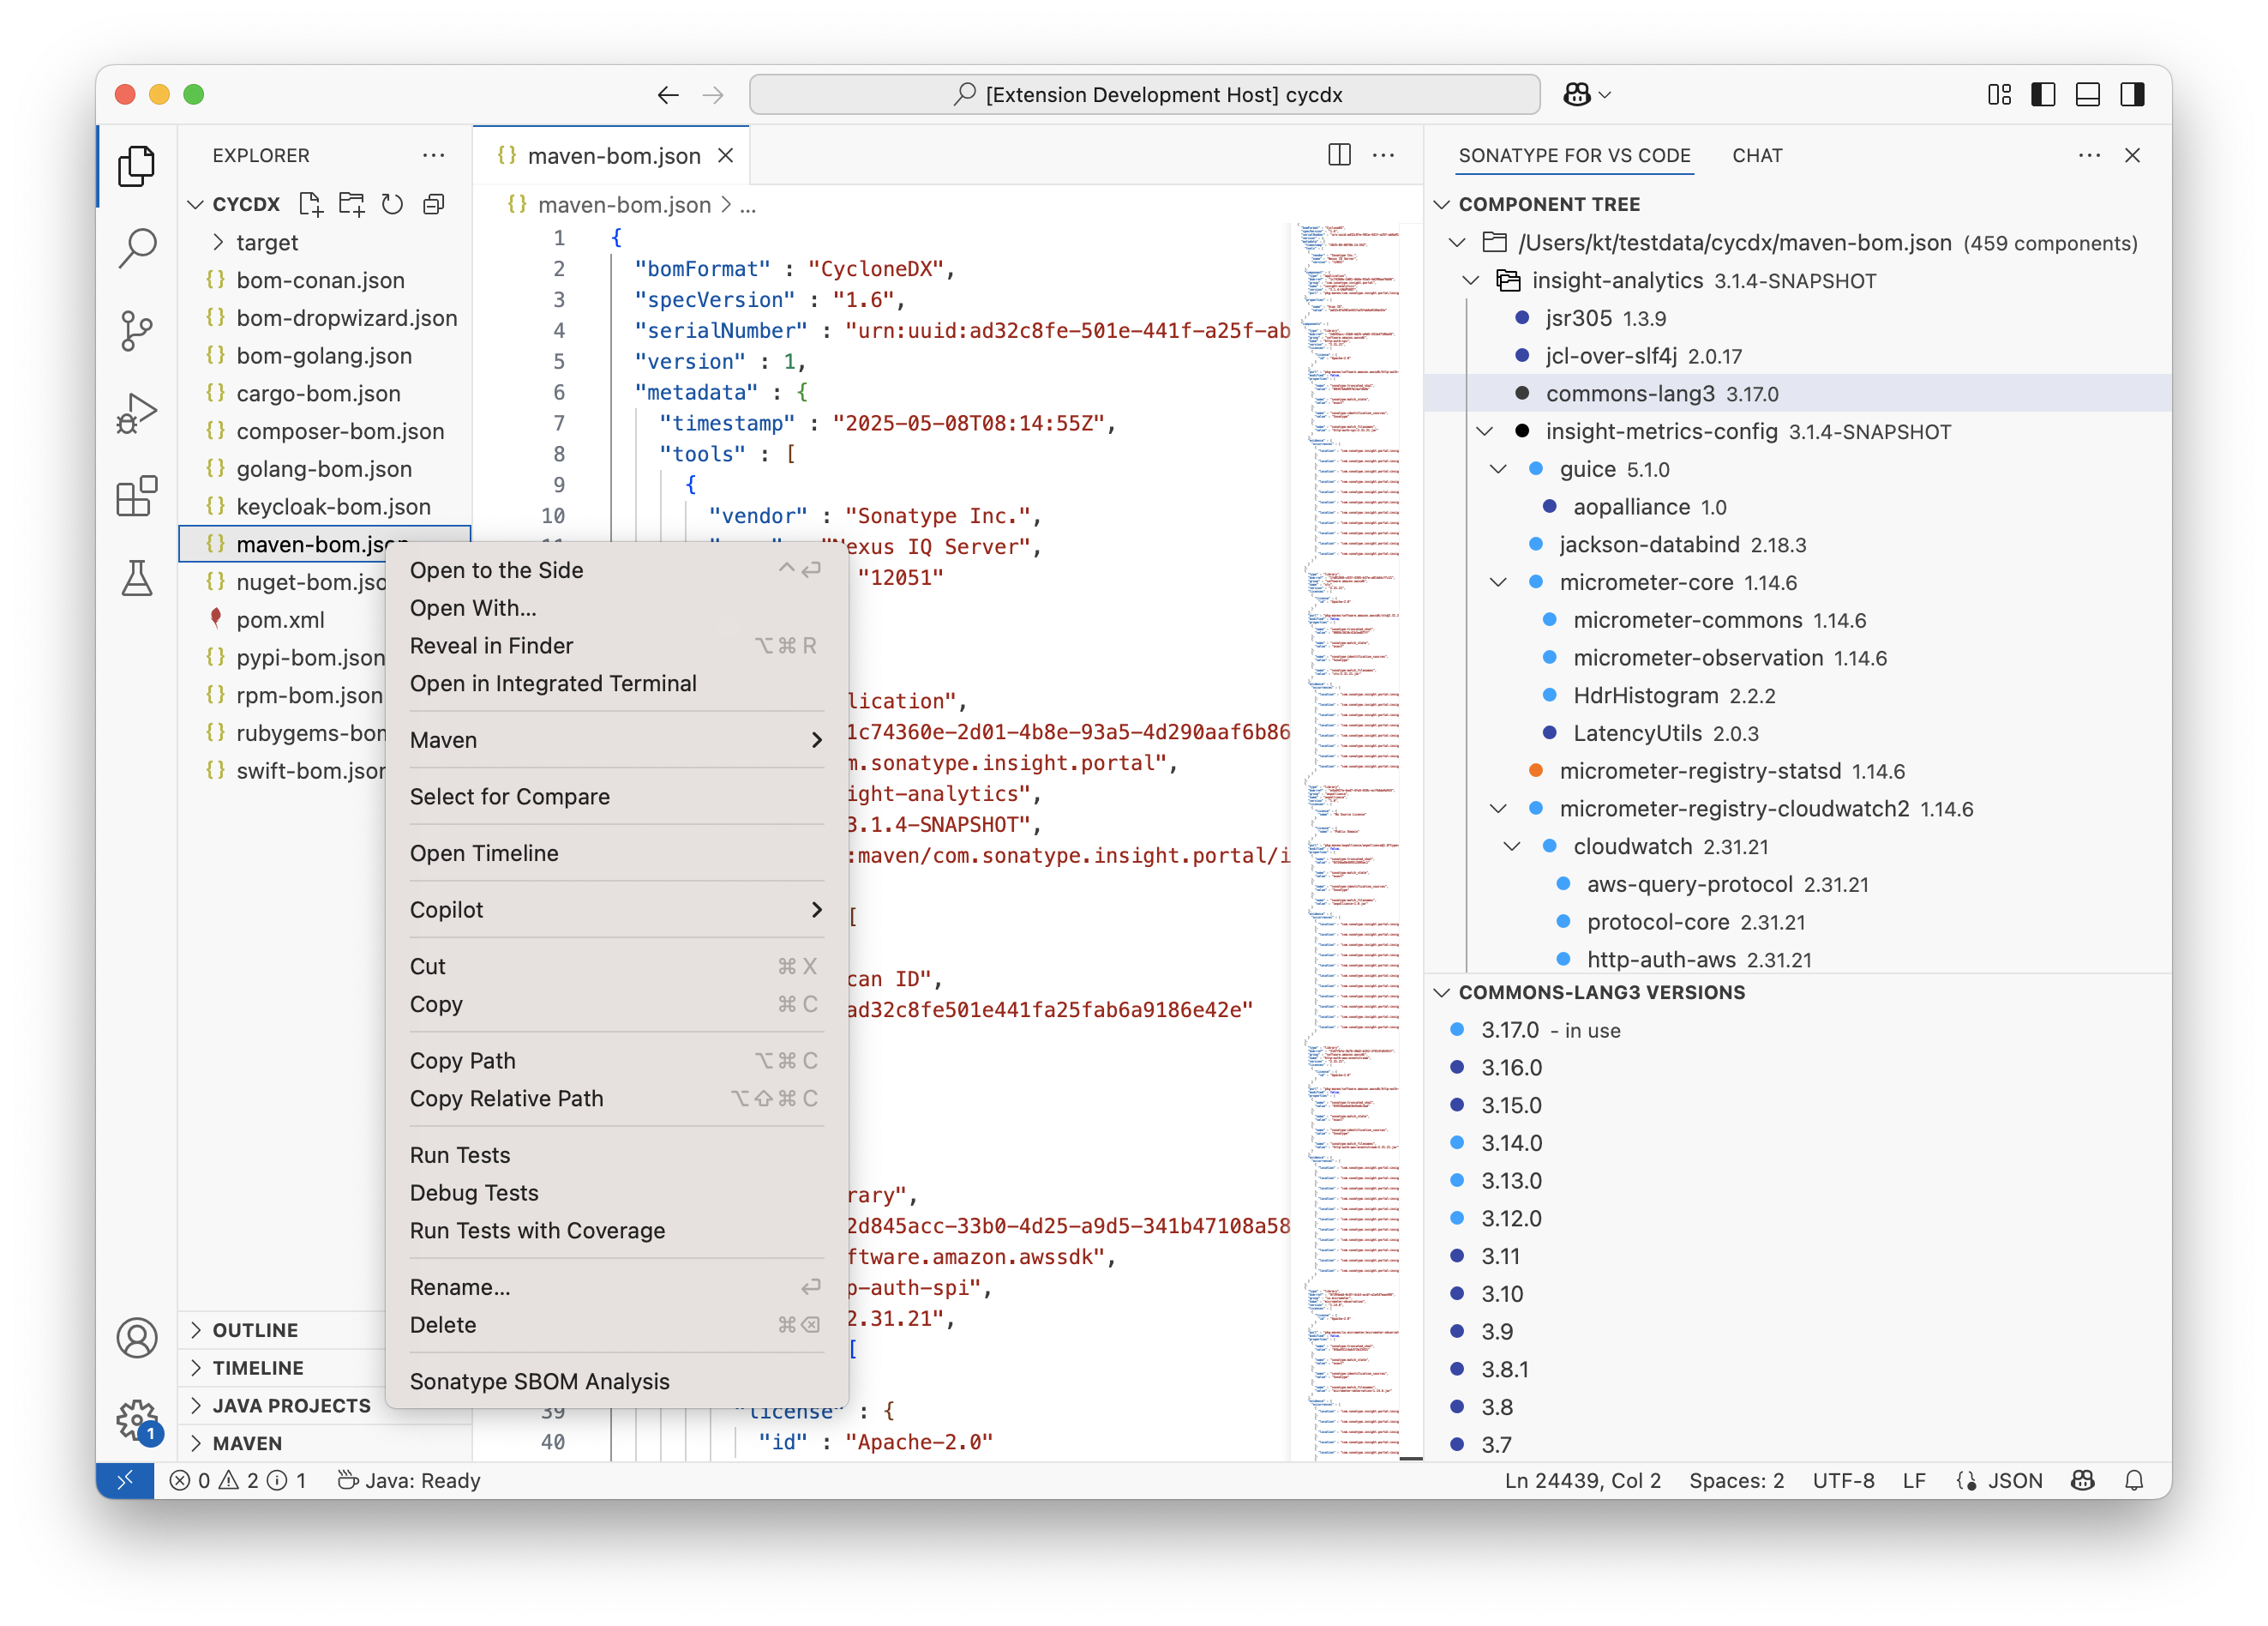Open keycloak-bom.json file
The image size is (2268, 1626).
pos(324,506)
